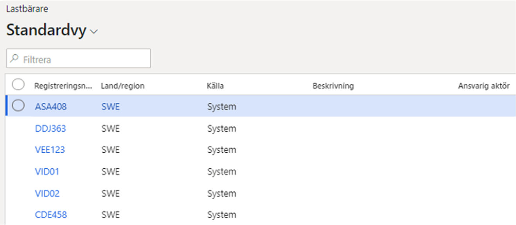Viewport: 516px width, 225px height.
Task: Sort by the Registreringsnummer column header
Action: pyautogui.click(x=63, y=86)
